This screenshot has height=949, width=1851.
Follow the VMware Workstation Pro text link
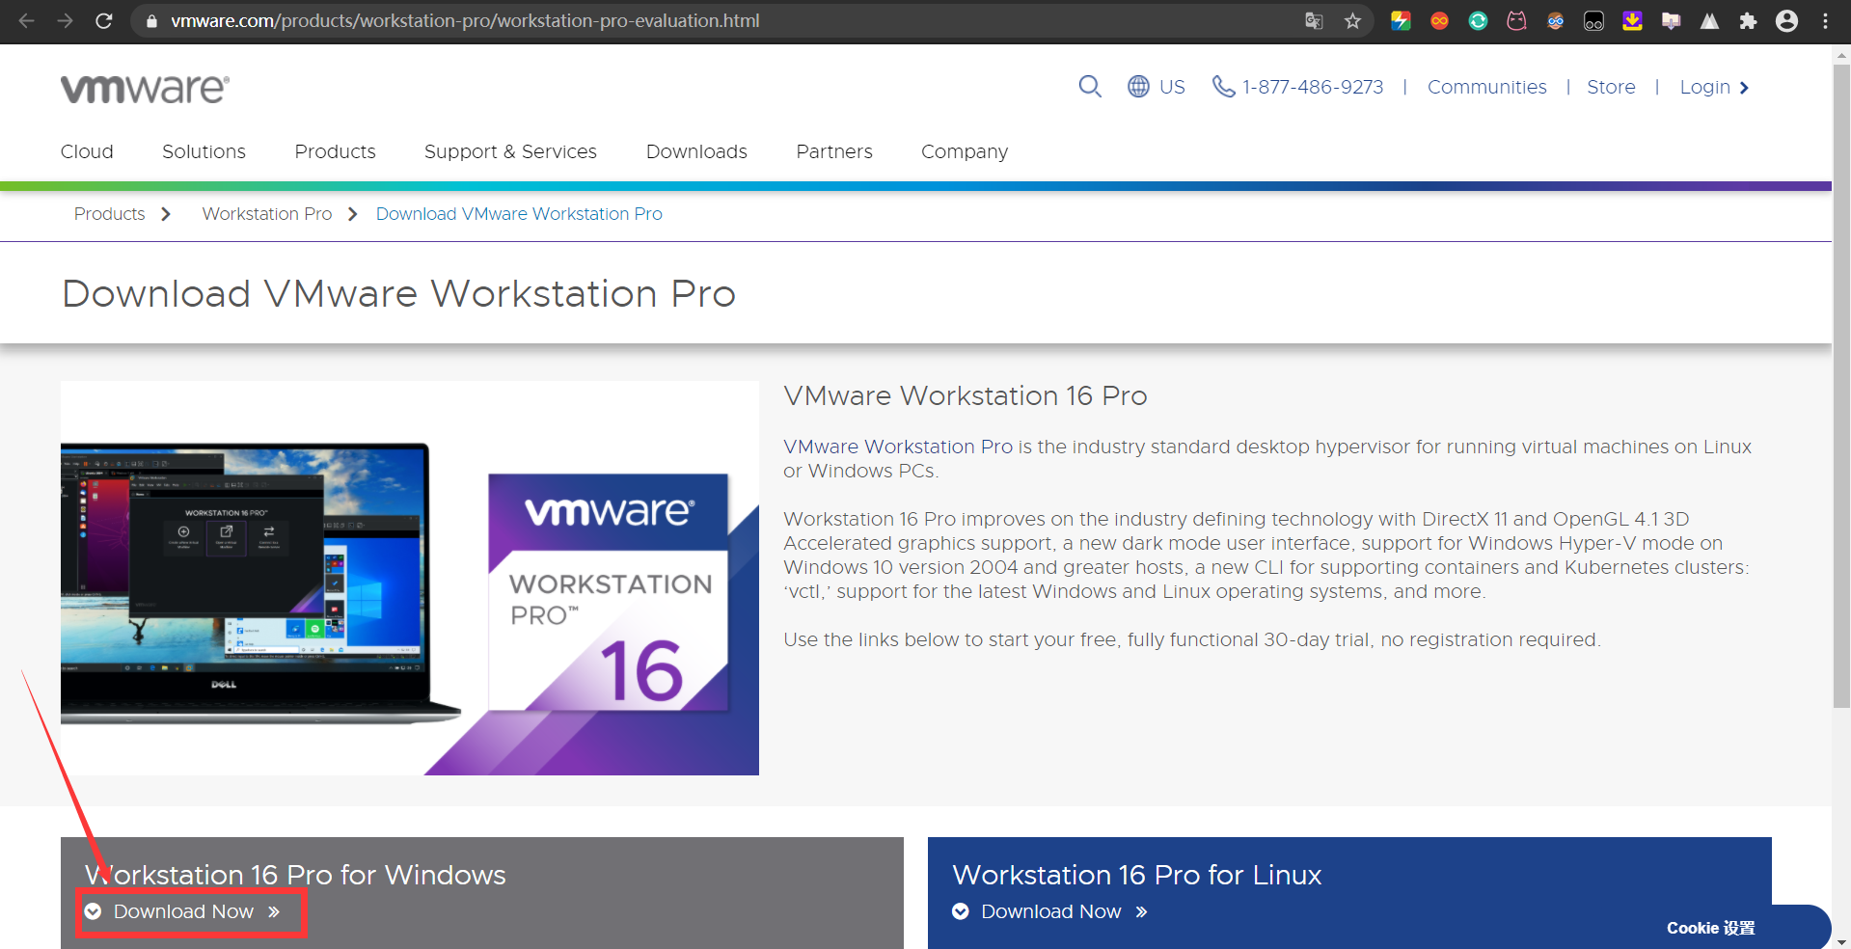tap(898, 447)
